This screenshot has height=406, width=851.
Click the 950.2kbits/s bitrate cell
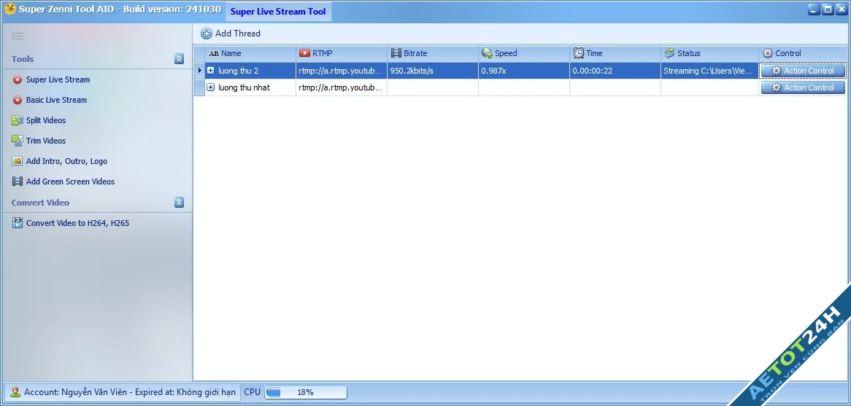(433, 71)
